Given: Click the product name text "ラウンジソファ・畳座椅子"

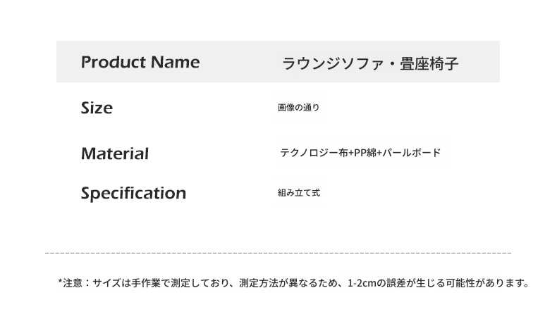Looking at the screenshot, I should click(x=370, y=64).
